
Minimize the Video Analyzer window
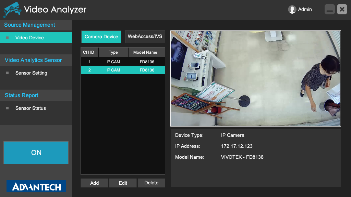330,10
